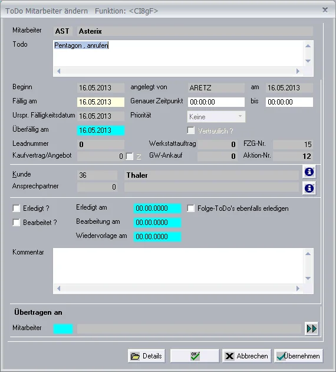Click Übernehmen to apply changes
The image size is (336, 372).
coord(298,356)
